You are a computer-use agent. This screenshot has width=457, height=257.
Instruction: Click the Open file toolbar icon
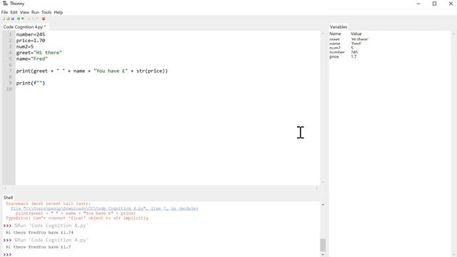pyautogui.click(x=8, y=19)
